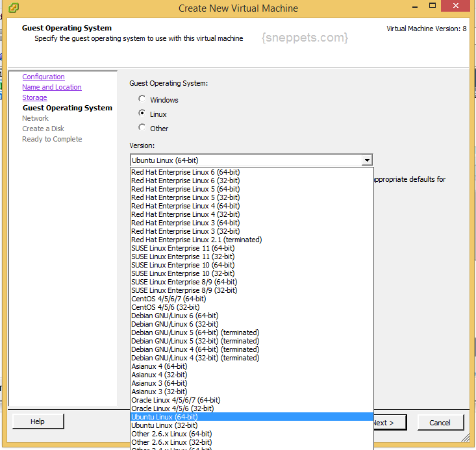This screenshot has width=476, height=450.
Task: Pick SUSE Linux Enterprise 11 (32-bit)
Action: 252,256
